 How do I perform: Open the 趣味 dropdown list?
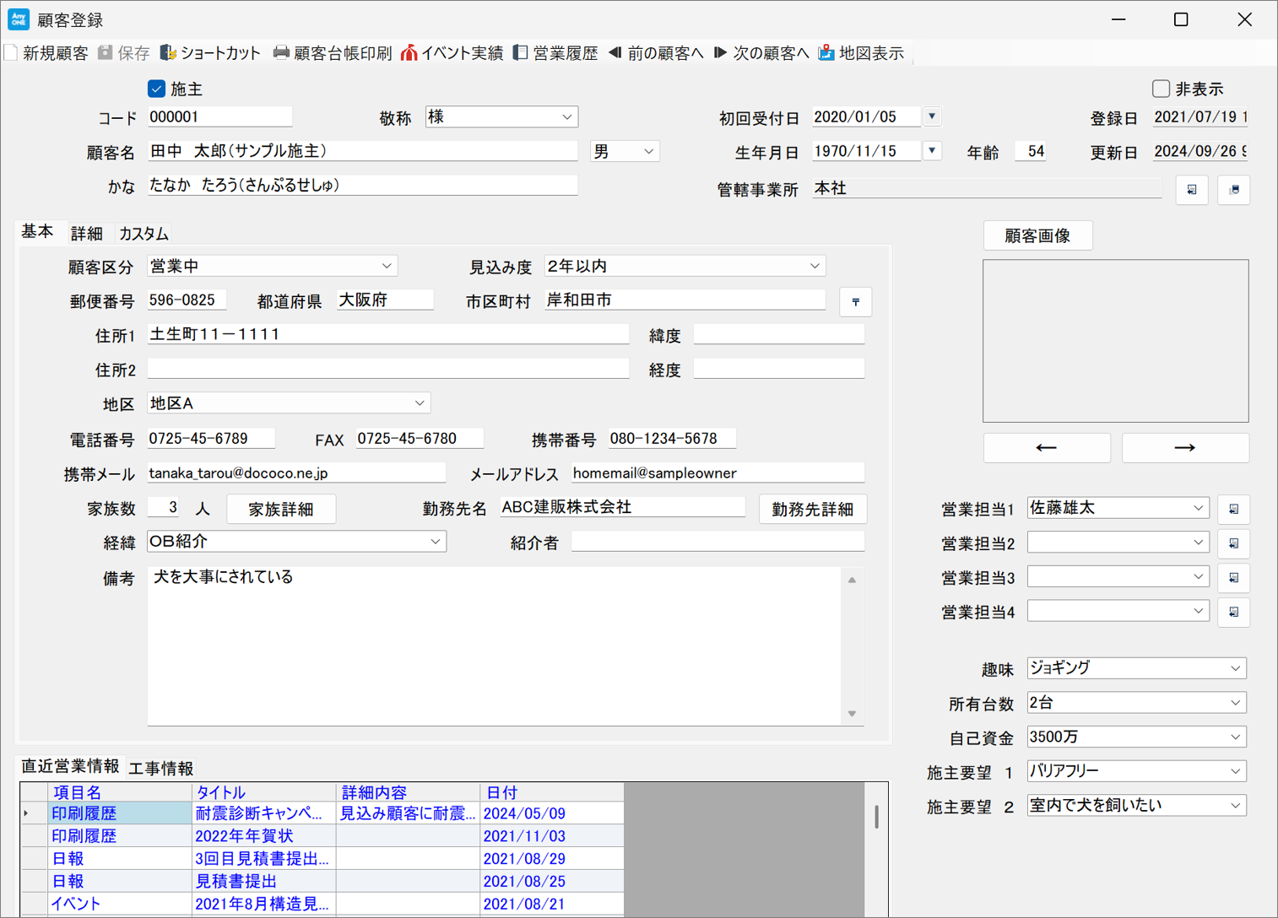coord(1235,668)
